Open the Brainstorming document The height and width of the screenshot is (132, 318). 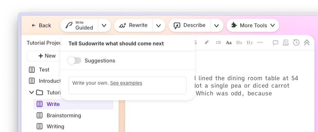(64, 115)
